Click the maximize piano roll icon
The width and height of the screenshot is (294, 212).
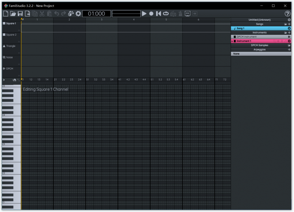19,80
